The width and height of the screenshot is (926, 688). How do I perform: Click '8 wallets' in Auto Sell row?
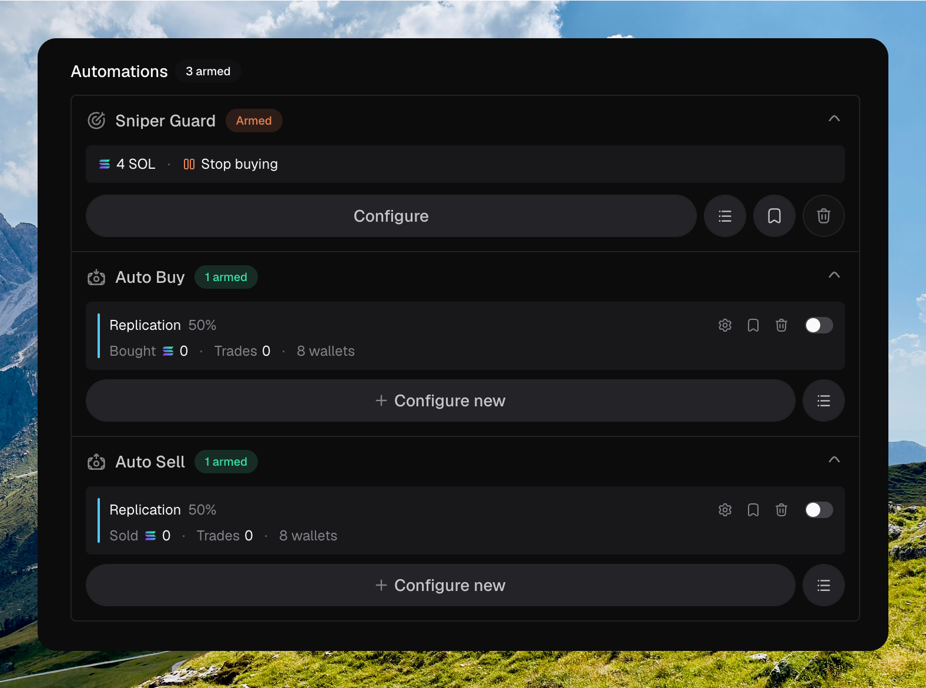(308, 536)
